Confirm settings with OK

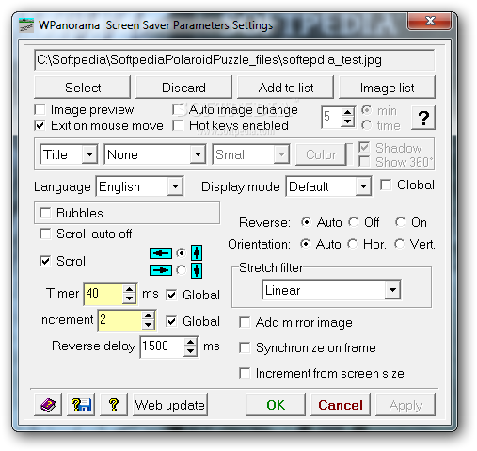pyautogui.click(x=276, y=405)
